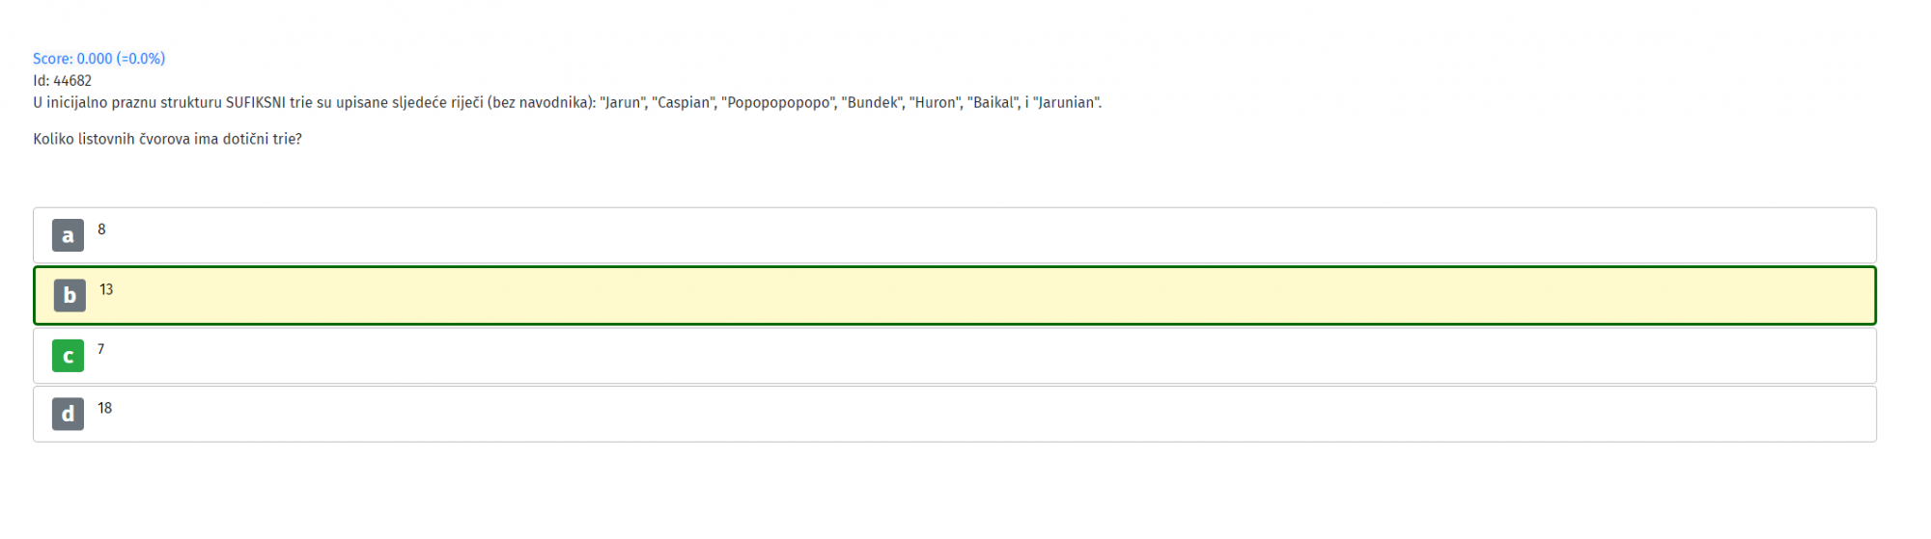
Task: Click the "U inicijalno praznu strukturu" sentence start
Action: 127,102
